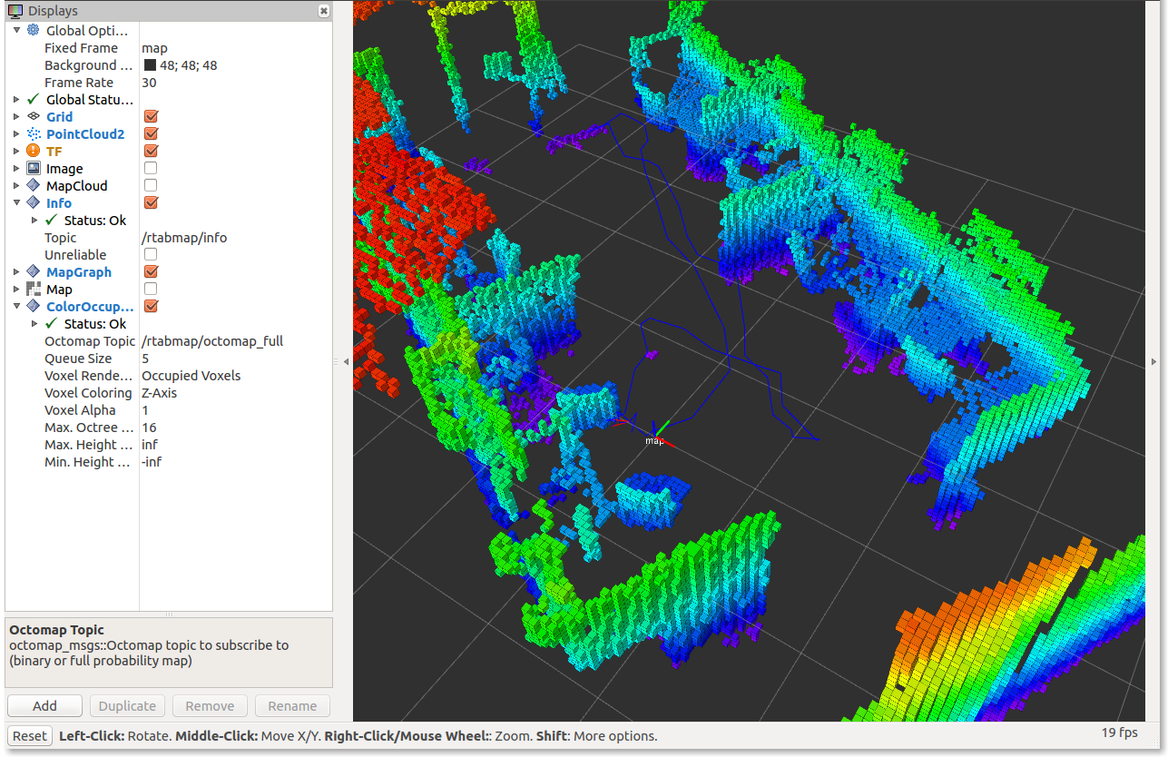Viewport: 1168px width, 757px height.
Task: Disable the Grid display checkbox
Action: [x=151, y=117]
